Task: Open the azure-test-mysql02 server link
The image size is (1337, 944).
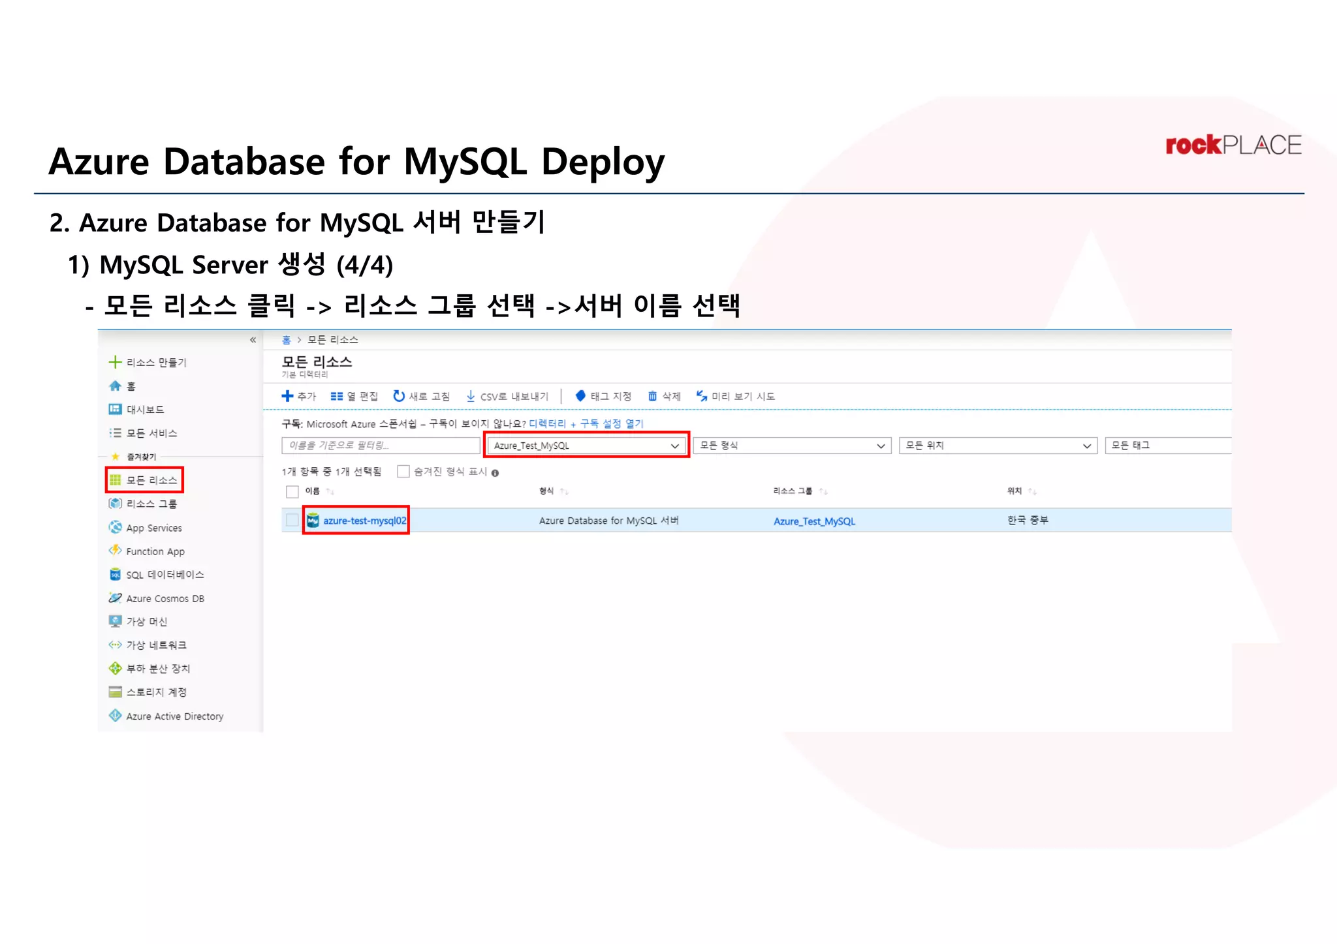Action: [x=364, y=521]
